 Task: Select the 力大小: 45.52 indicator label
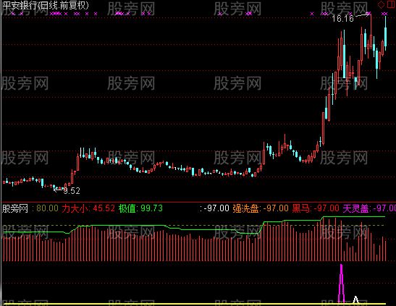[88, 208]
